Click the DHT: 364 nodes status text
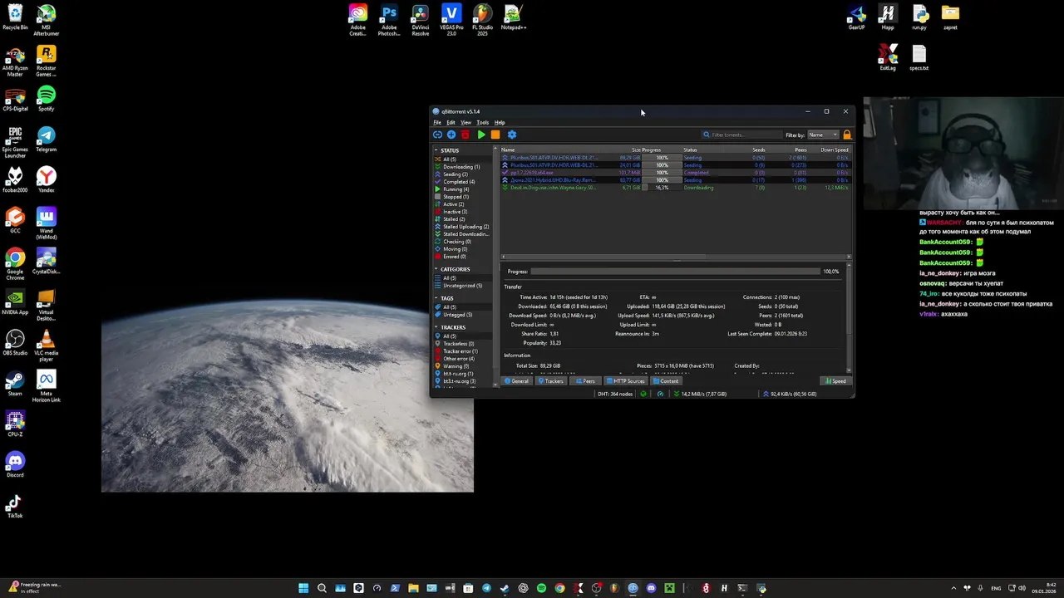 [x=615, y=394]
